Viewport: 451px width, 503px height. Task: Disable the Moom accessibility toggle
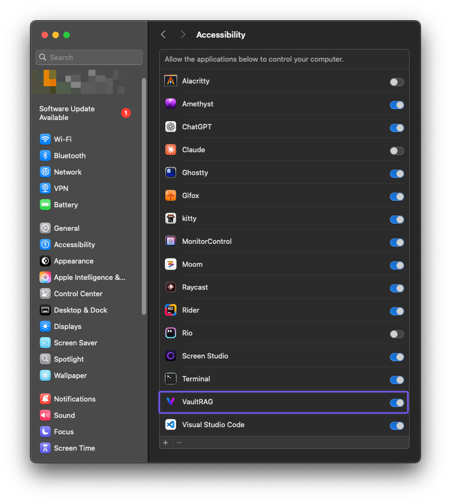(397, 266)
